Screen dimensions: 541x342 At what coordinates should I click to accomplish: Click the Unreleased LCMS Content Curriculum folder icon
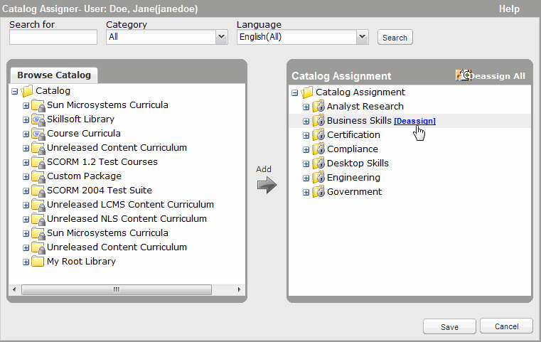click(38, 205)
